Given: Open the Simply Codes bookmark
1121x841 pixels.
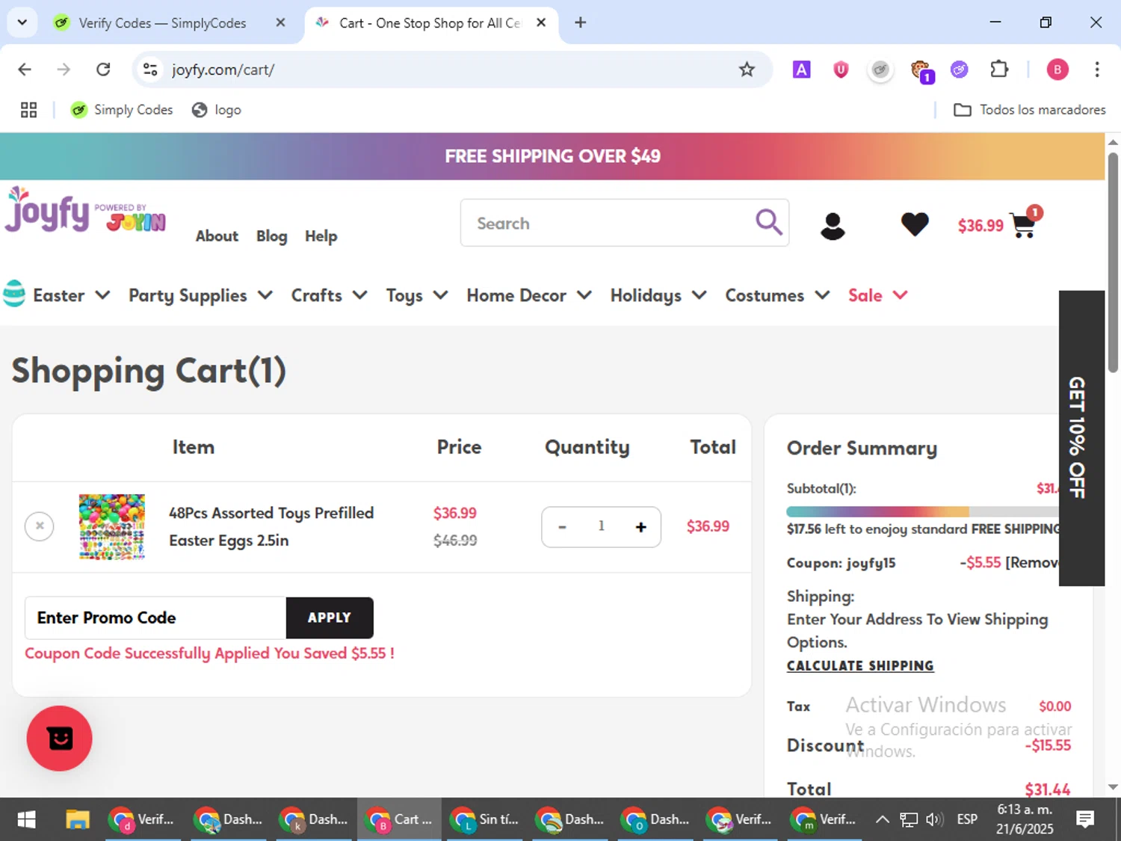Looking at the screenshot, I should (121, 110).
